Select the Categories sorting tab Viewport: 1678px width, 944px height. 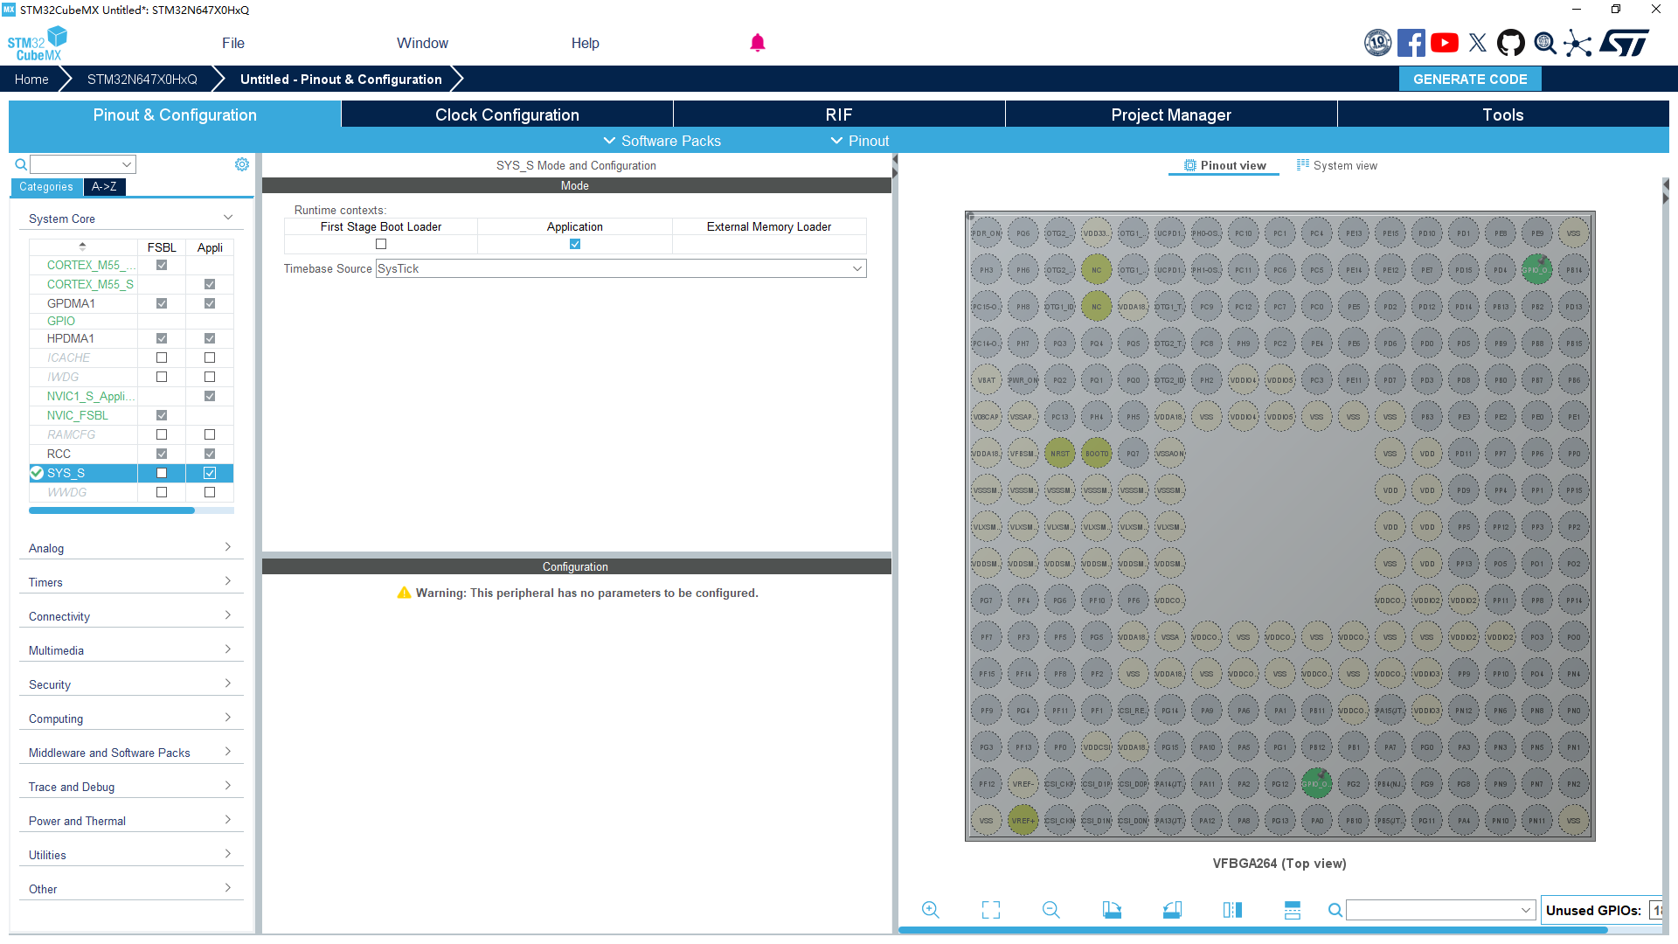[x=46, y=186]
